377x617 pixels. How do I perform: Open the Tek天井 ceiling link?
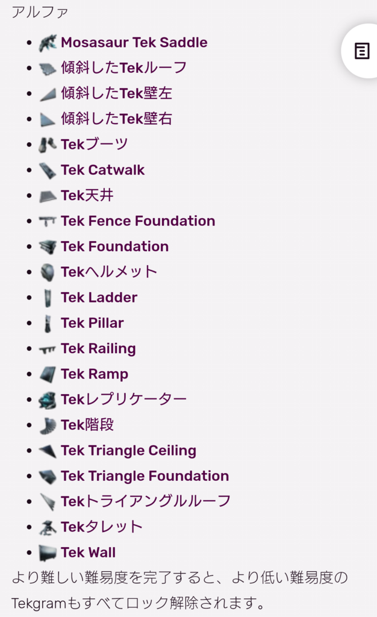87,195
